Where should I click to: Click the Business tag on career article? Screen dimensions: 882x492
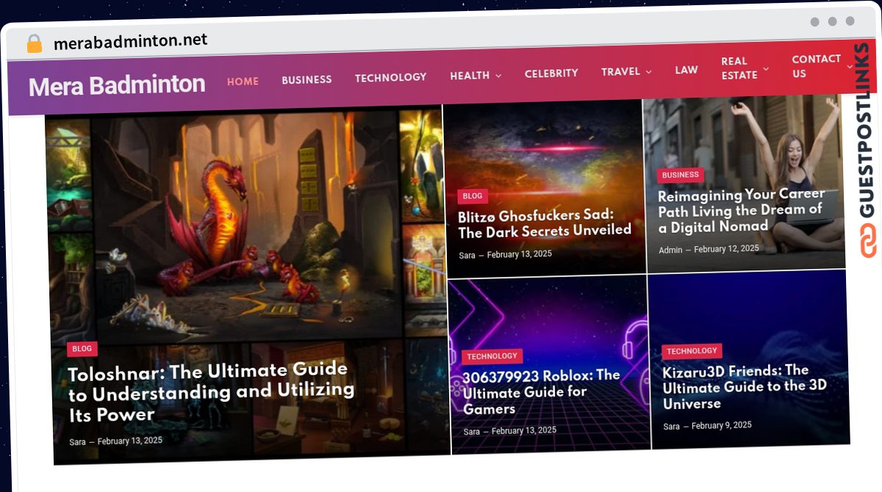tap(680, 175)
